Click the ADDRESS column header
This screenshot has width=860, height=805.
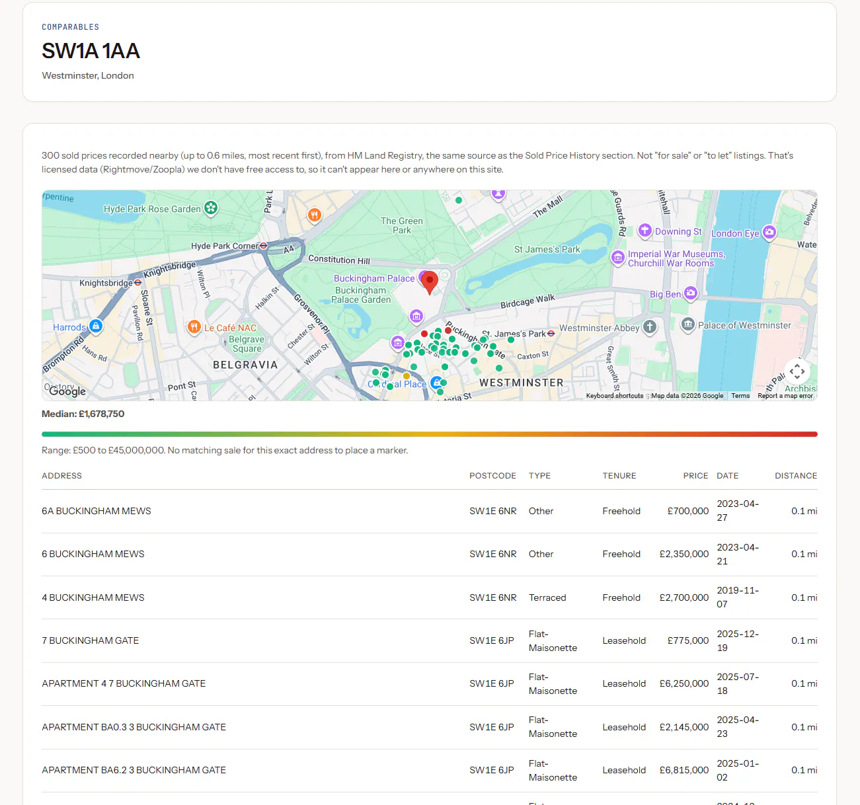click(61, 476)
